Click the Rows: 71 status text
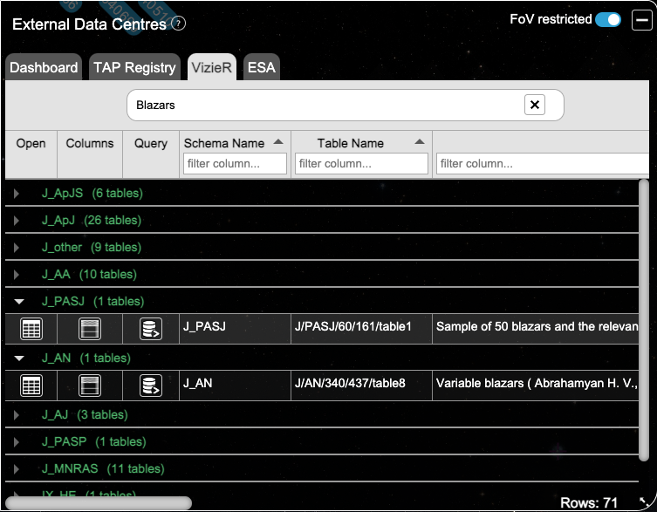 pyautogui.click(x=589, y=502)
